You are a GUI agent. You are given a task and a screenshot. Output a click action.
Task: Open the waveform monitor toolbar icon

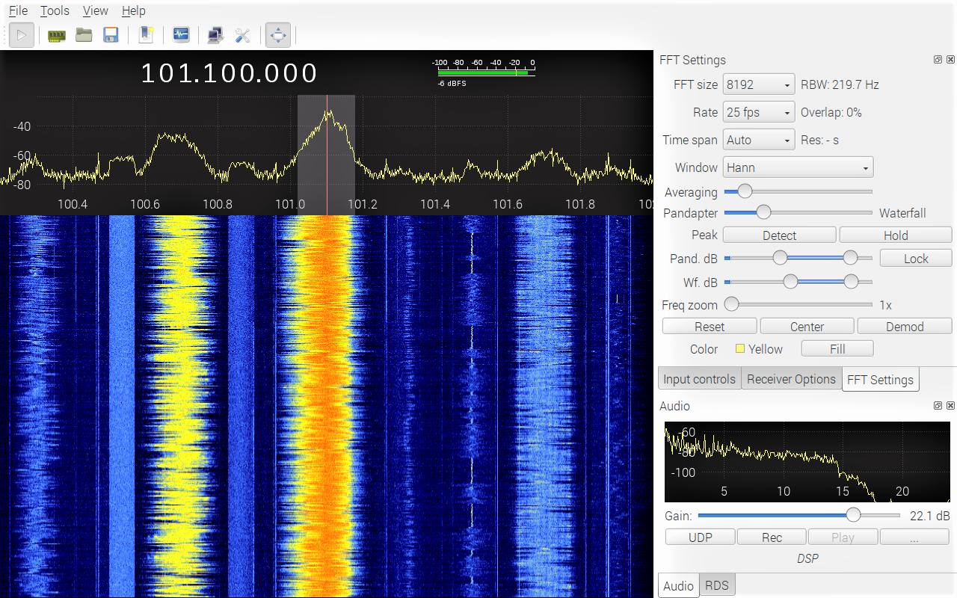point(181,35)
